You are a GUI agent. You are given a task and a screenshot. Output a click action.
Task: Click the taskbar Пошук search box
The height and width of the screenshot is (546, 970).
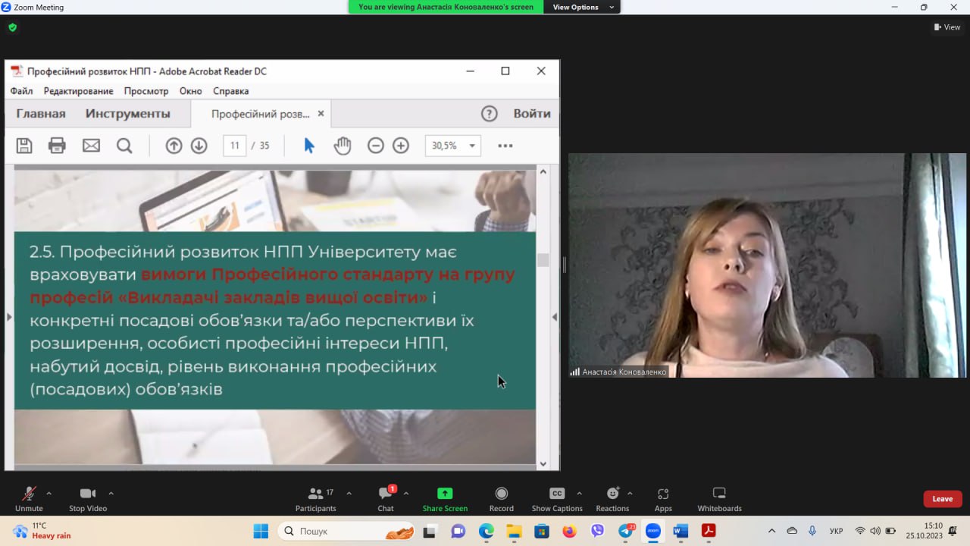click(x=348, y=531)
